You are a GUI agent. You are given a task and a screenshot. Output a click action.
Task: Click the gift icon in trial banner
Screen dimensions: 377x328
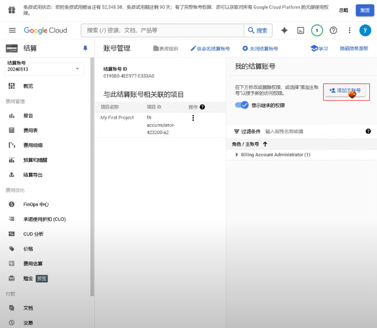11,10
